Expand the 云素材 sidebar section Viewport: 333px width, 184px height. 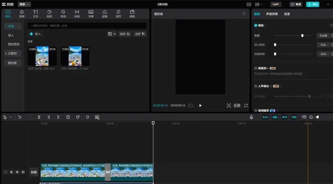click(x=13, y=53)
